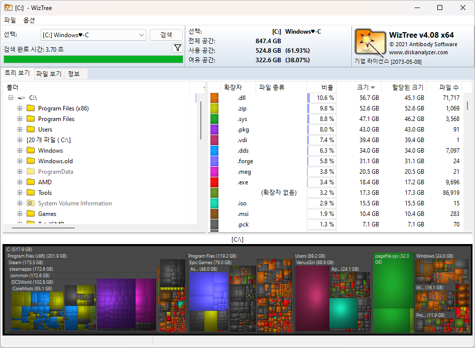This screenshot has width=475, height=348.
Task: Click the C:\ drive icon in tree
Action: pyautogui.click(x=22, y=98)
